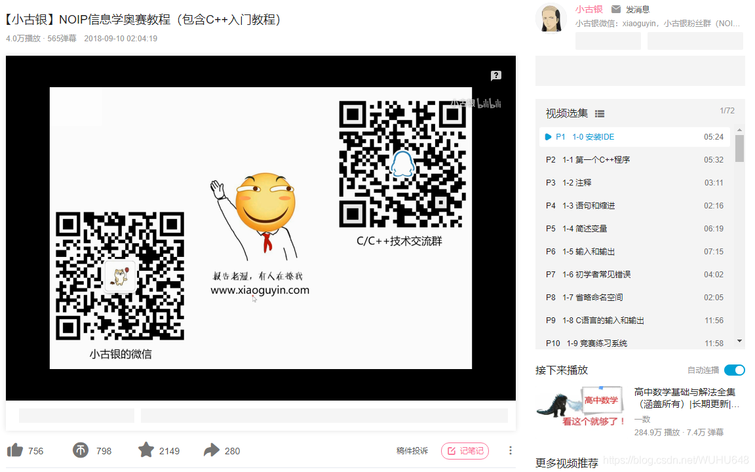Select P3 1-2 注释 episode
Viewport: 755px width, 472px height.
click(634, 183)
